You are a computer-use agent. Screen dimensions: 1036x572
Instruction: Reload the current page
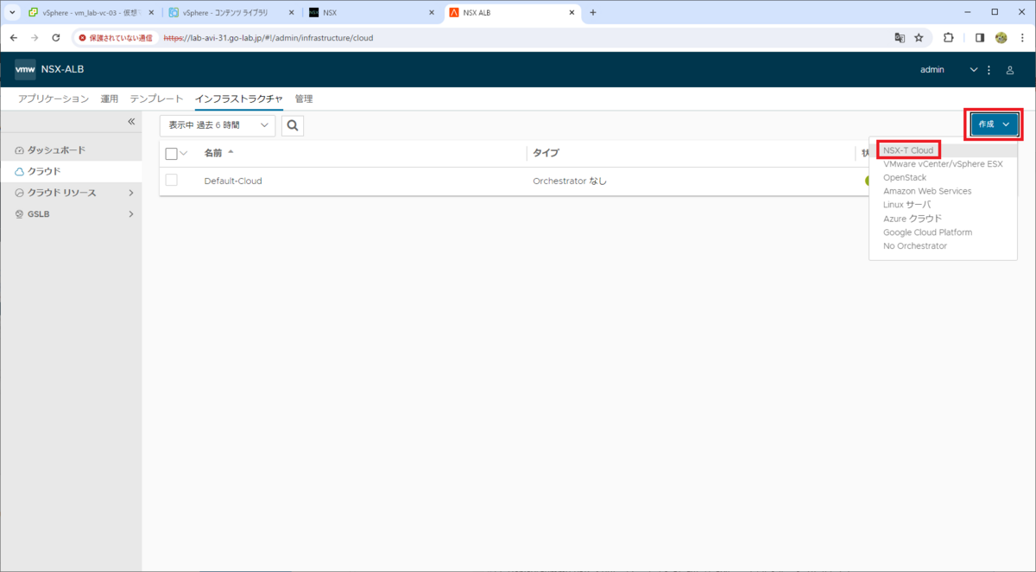pyautogui.click(x=56, y=38)
